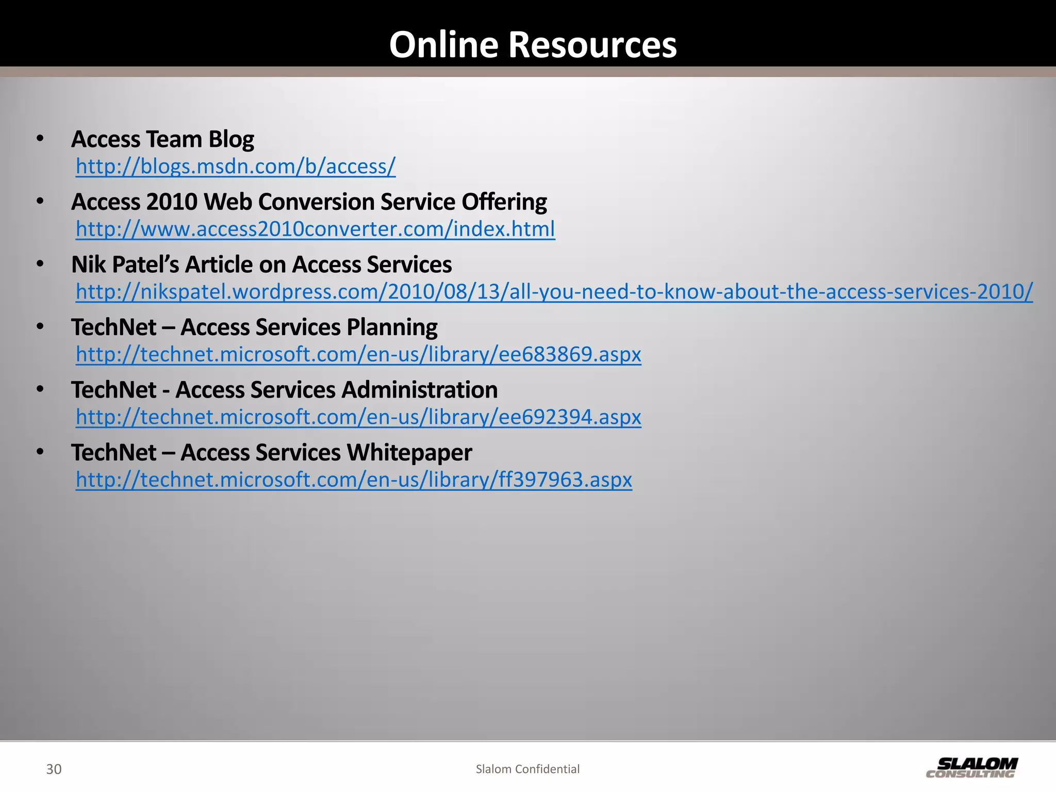Open the technet library ee683869.aspx link
1056x792 pixels.
[x=358, y=354]
